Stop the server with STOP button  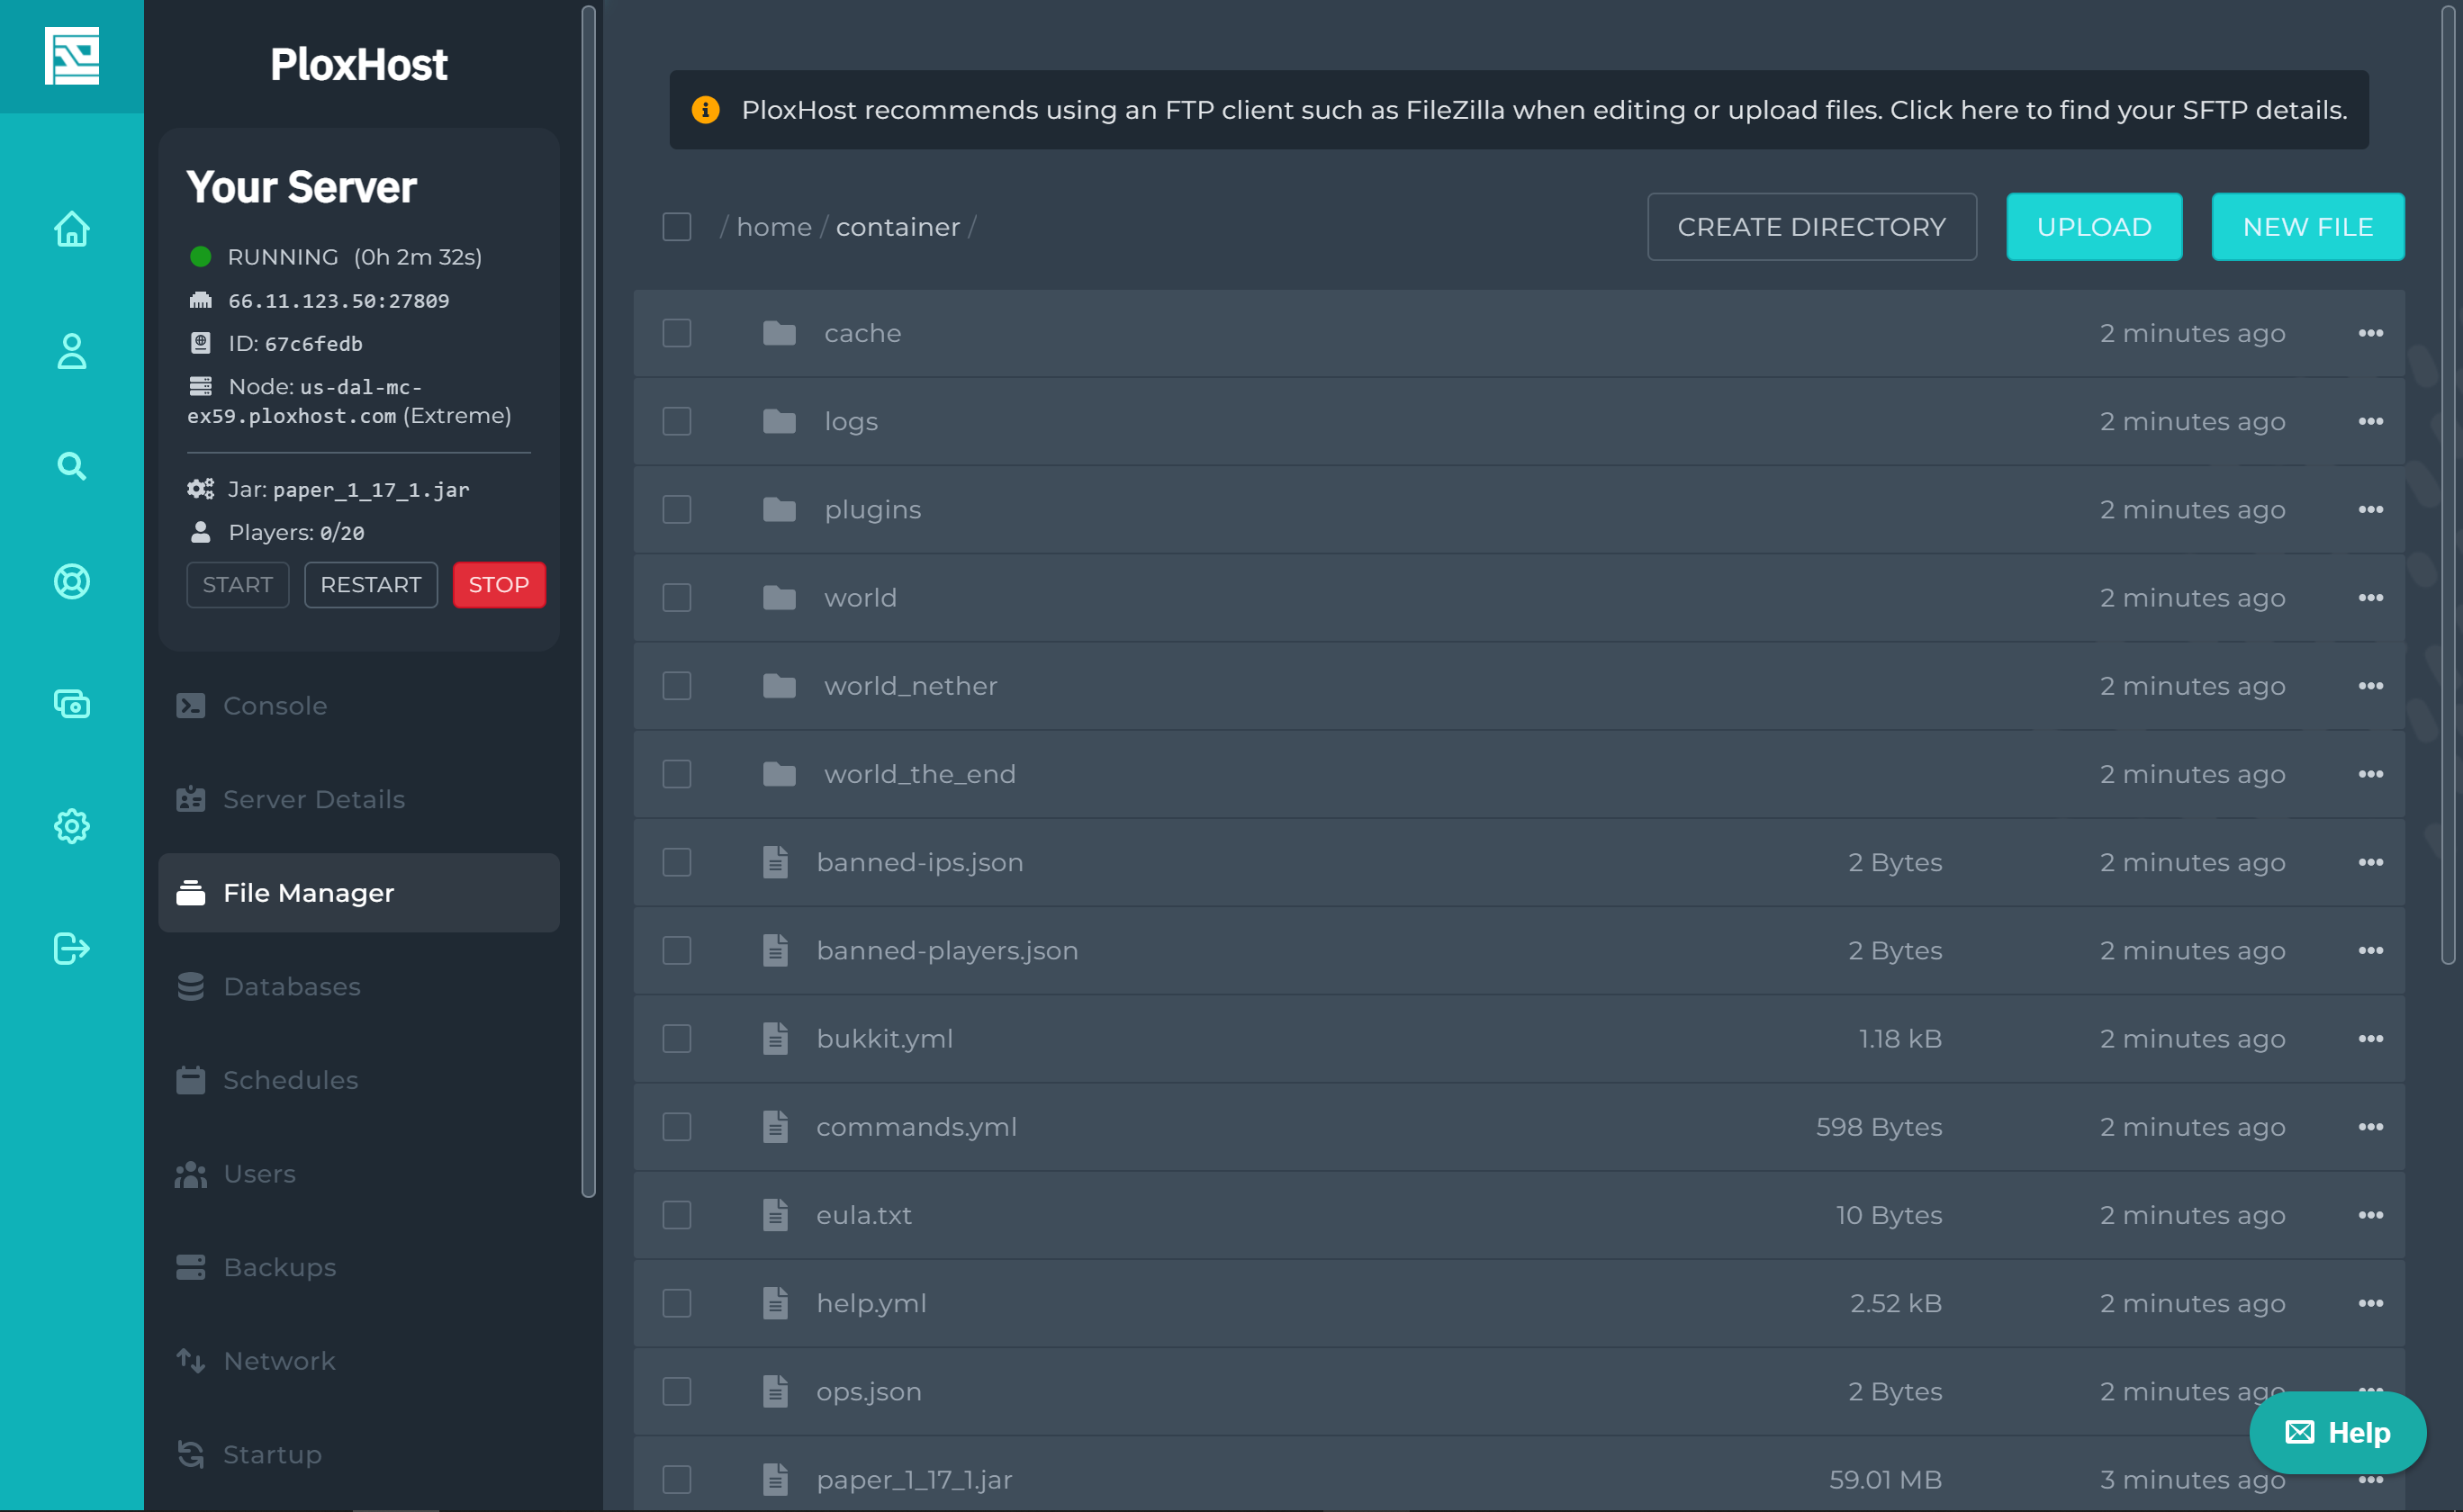[x=499, y=585]
